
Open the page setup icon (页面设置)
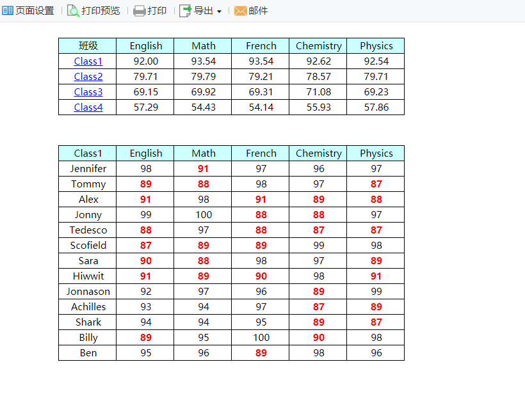[x=8, y=11]
